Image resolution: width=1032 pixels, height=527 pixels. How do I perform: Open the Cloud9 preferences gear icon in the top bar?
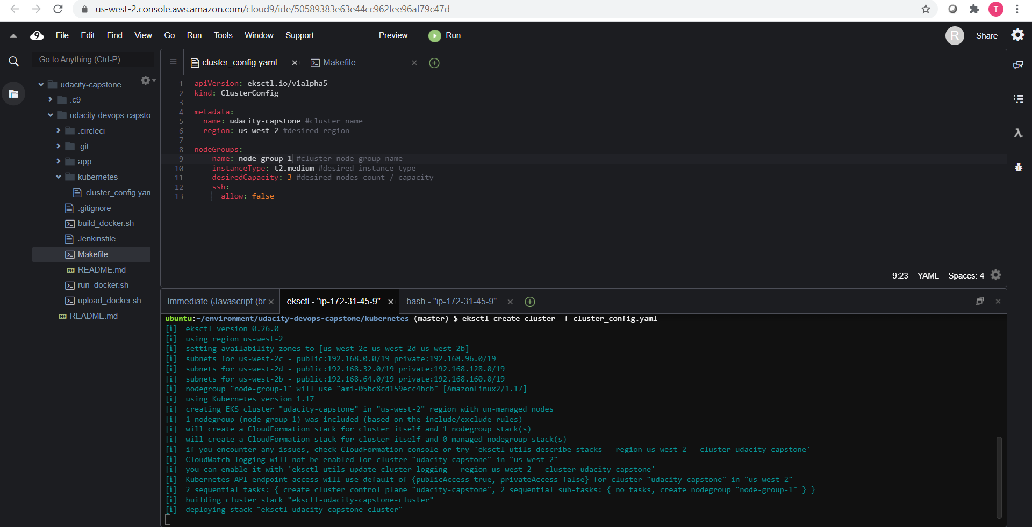1017,35
